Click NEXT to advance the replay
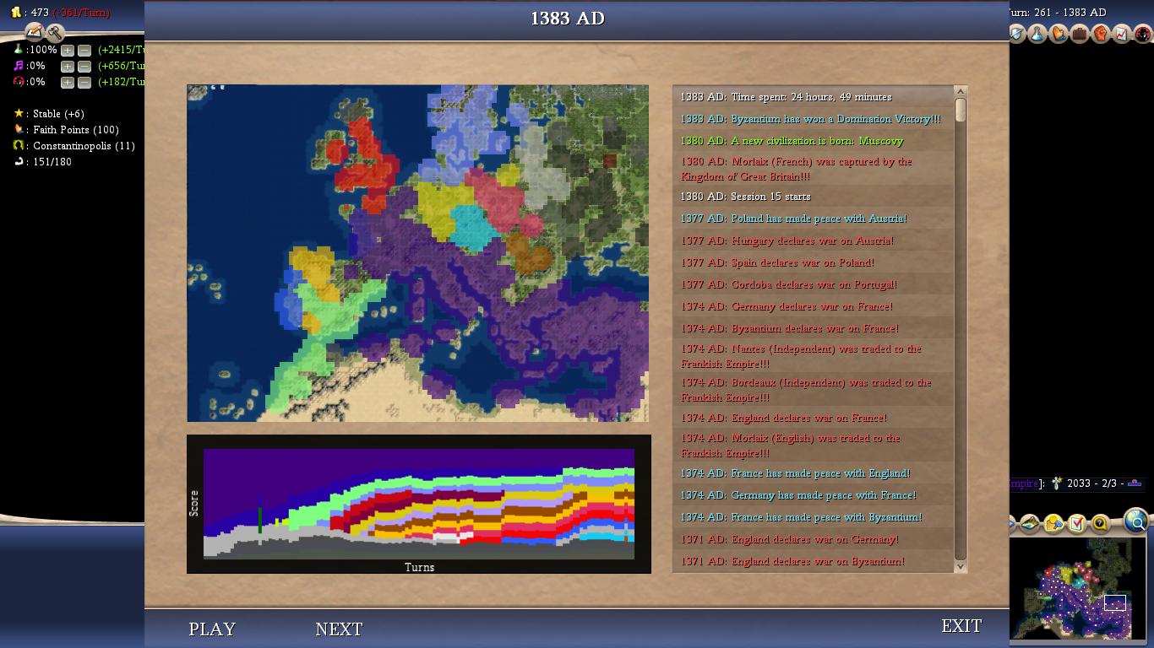The image size is (1154, 648). [x=339, y=629]
